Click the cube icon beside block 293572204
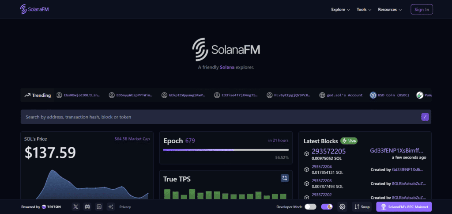452x214 pixels. [x=306, y=169]
